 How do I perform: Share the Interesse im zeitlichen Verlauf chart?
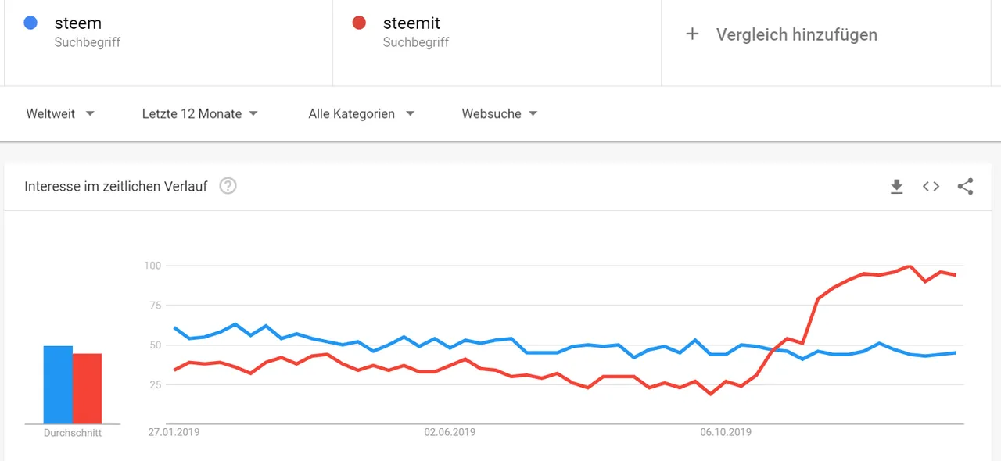[965, 187]
